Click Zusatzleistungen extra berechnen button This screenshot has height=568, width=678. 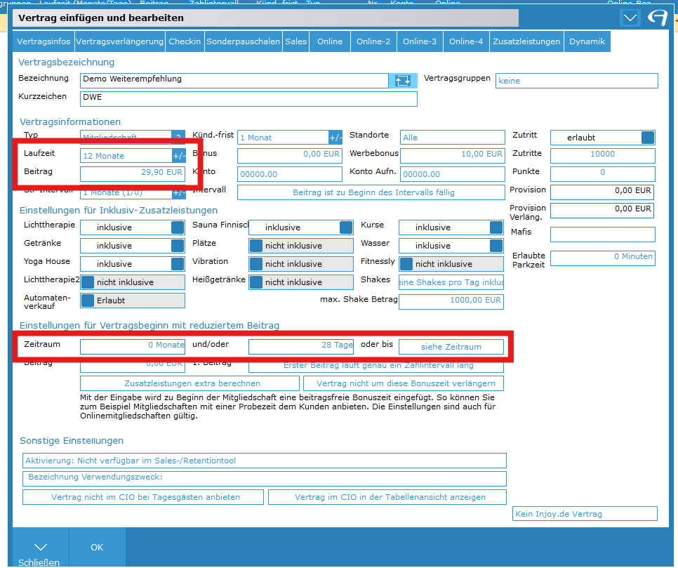[192, 383]
